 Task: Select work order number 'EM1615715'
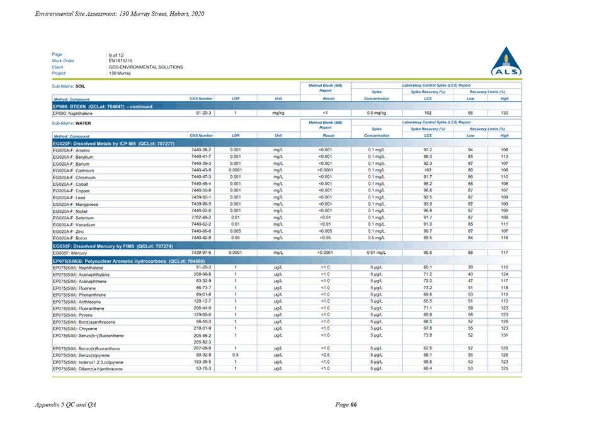(x=120, y=60)
